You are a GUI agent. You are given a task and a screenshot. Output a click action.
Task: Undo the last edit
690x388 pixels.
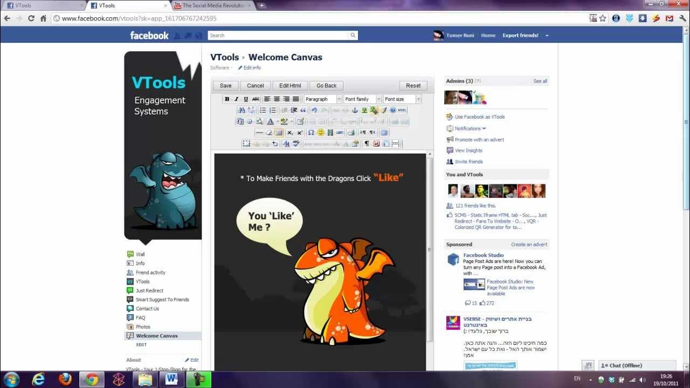point(314,110)
